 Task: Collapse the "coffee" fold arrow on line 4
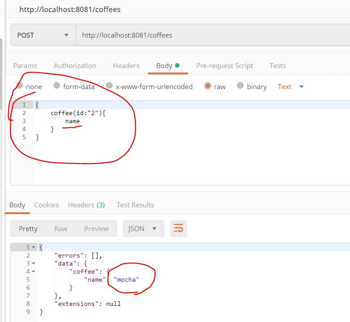click(x=34, y=271)
